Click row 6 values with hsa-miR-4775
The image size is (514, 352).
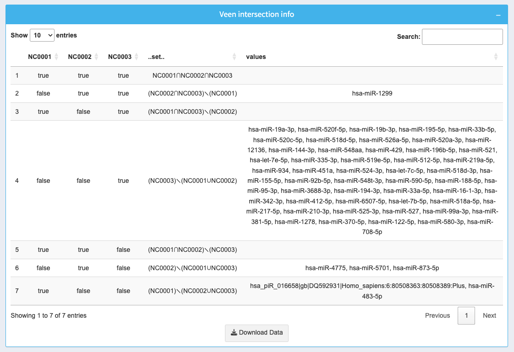(x=372, y=268)
